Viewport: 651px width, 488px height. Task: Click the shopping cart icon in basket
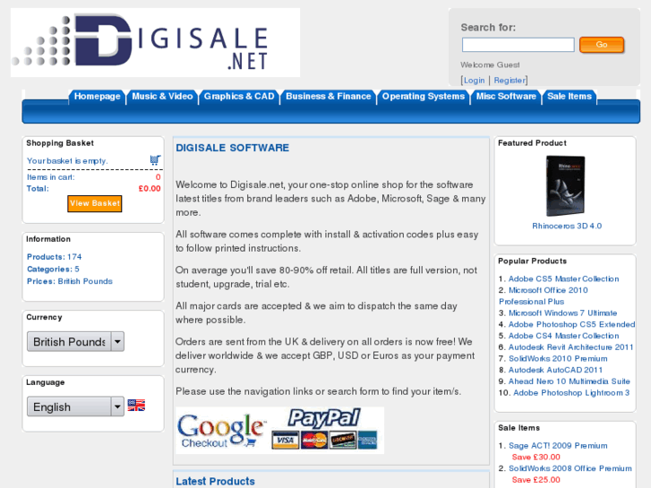tap(155, 160)
